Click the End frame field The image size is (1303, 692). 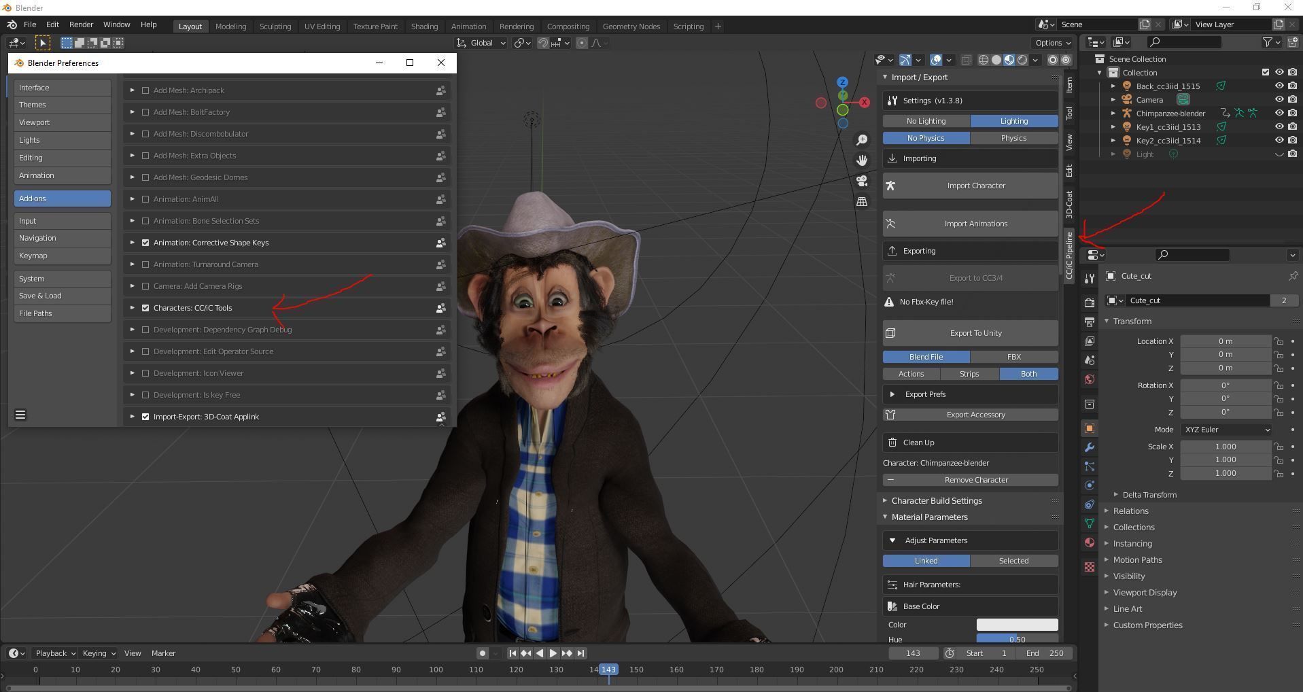(x=1046, y=653)
